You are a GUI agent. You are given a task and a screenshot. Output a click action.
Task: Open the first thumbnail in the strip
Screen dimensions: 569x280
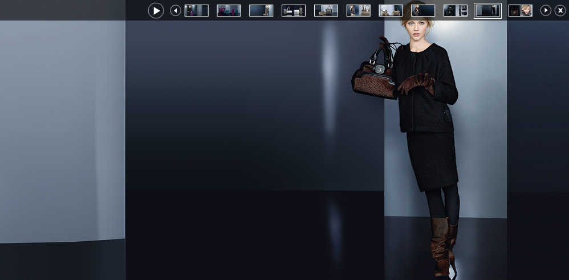click(x=197, y=10)
